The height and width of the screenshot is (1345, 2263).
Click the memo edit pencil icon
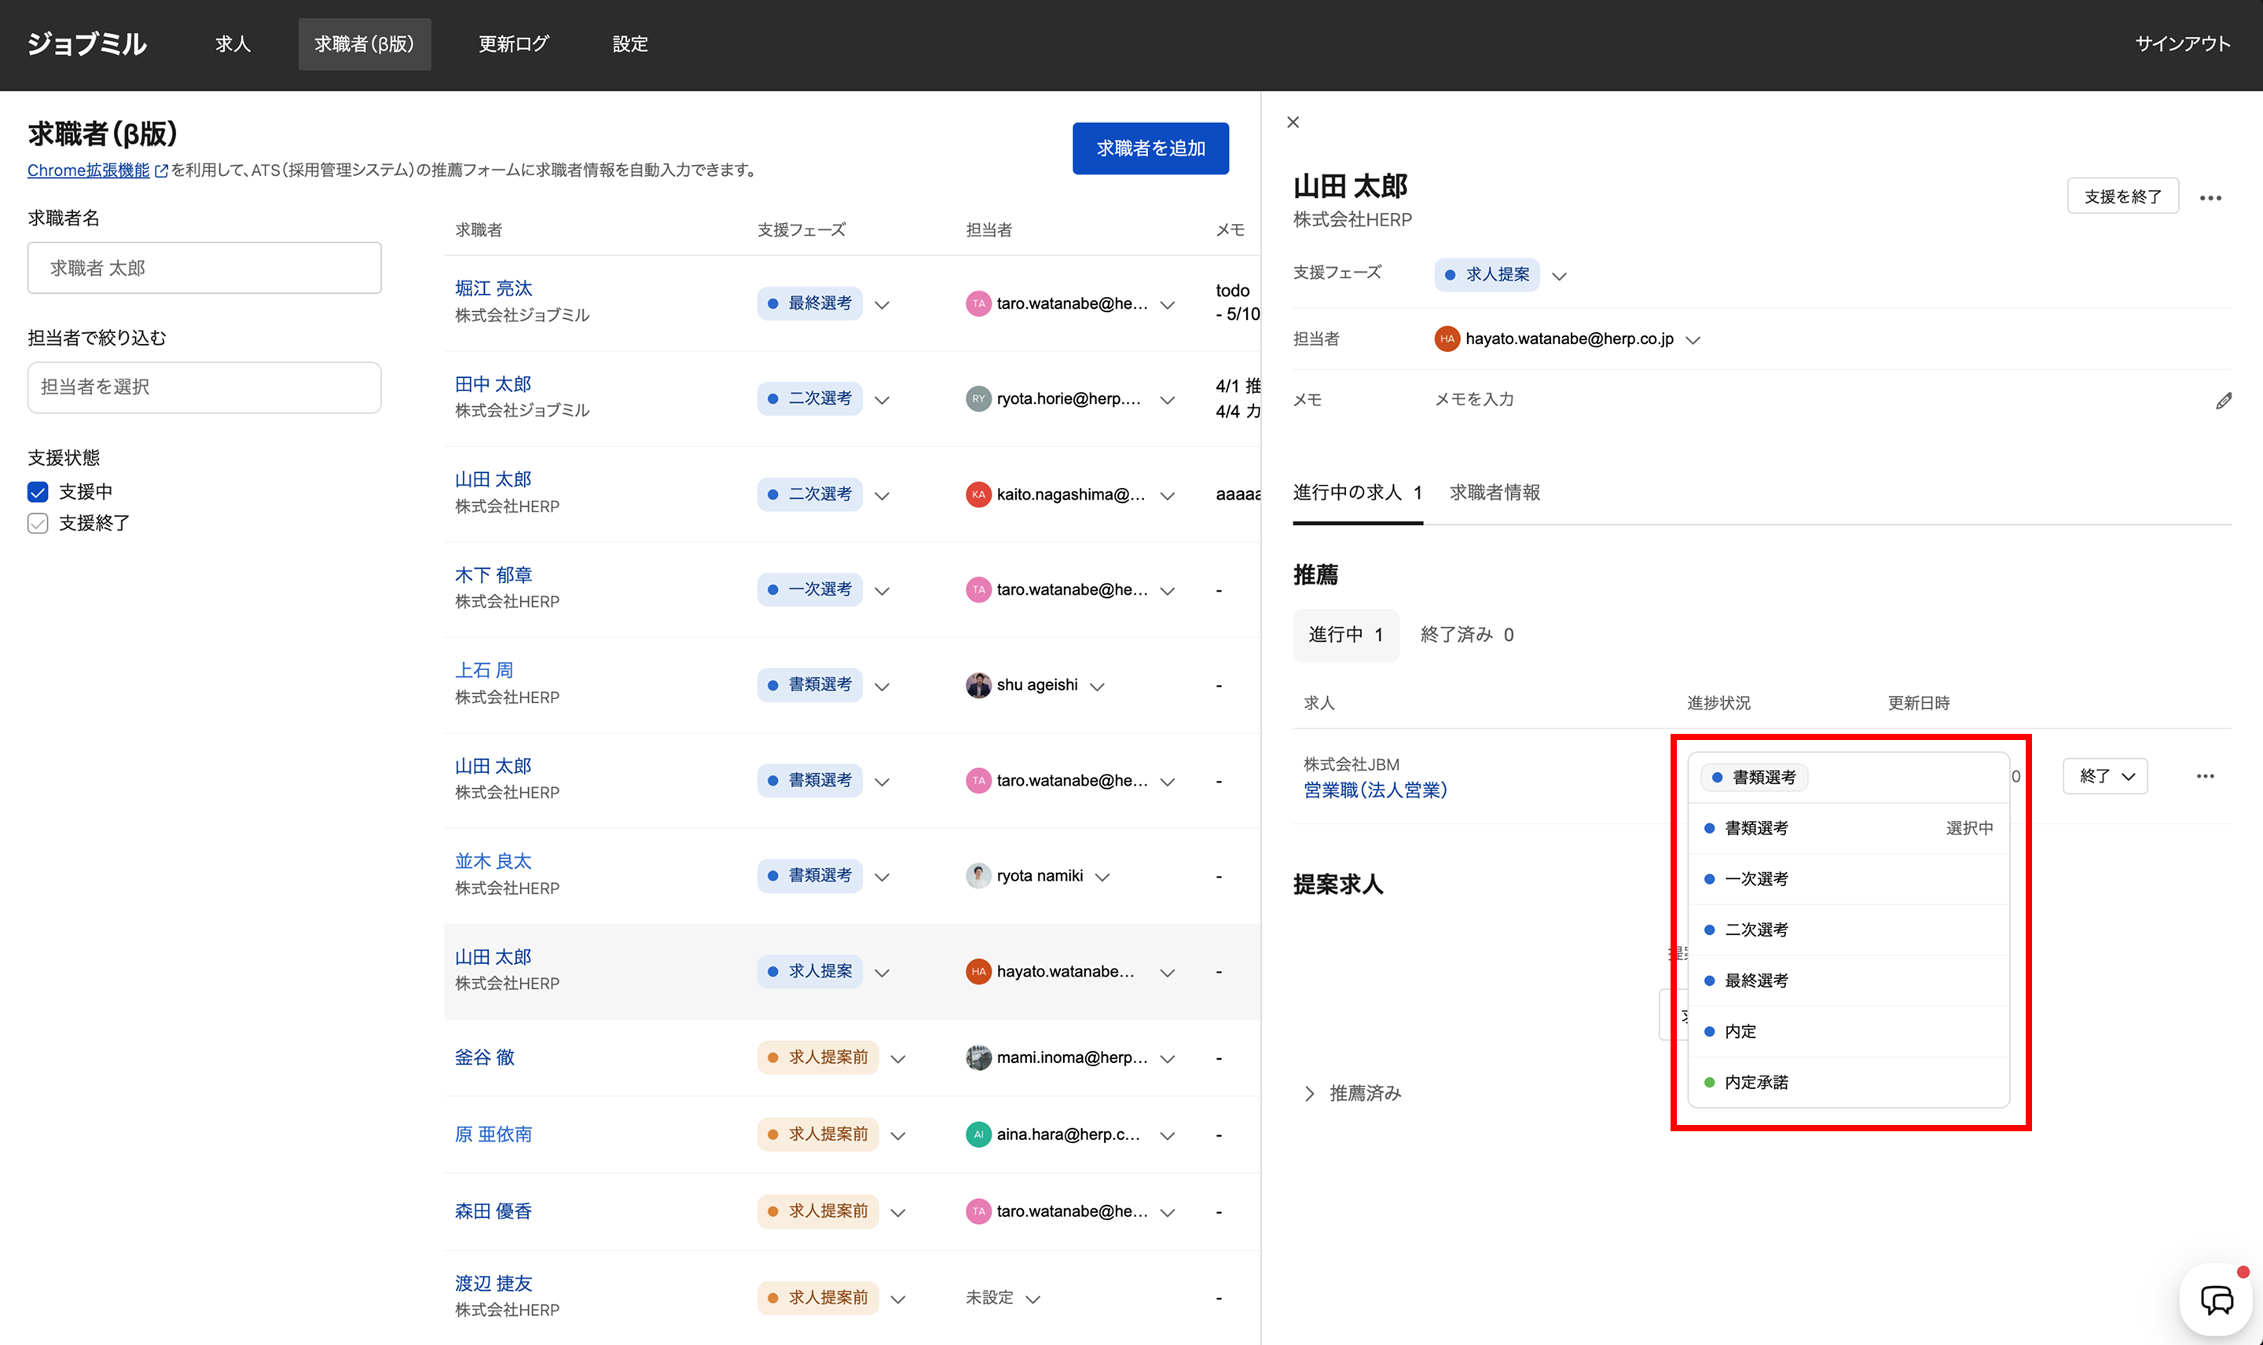pos(2223,401)
